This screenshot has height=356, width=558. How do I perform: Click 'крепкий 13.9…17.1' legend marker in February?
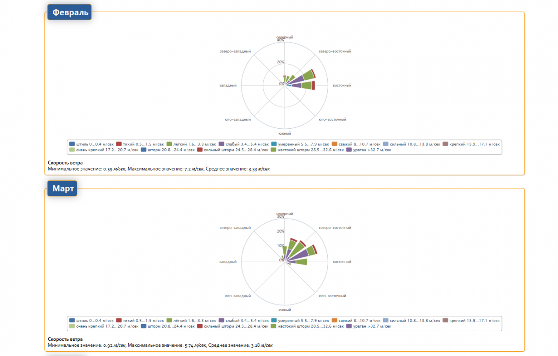446,144
